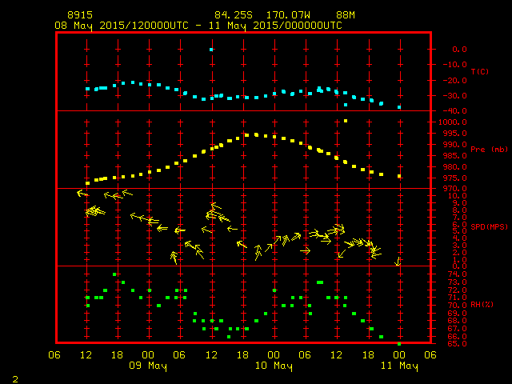Click the 71.0 humidity tick label

tap(457, 298)
